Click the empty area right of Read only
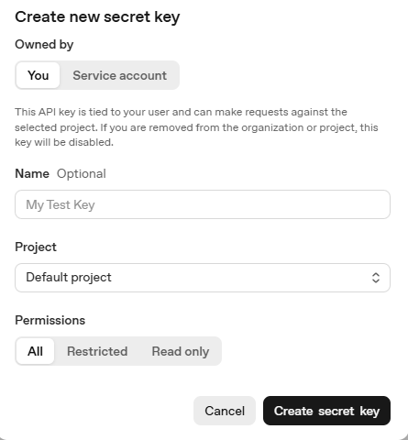Viewport: 408px width, 440px height. 305,351
